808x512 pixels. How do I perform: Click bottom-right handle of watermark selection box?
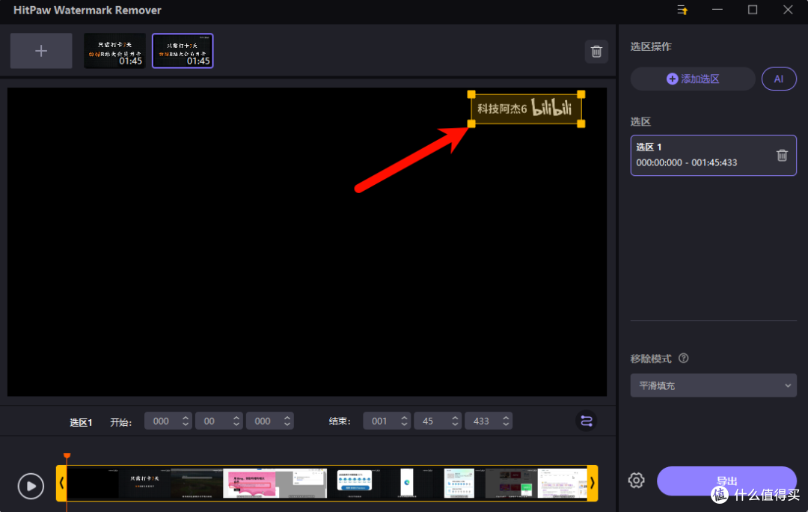point(581,124)
